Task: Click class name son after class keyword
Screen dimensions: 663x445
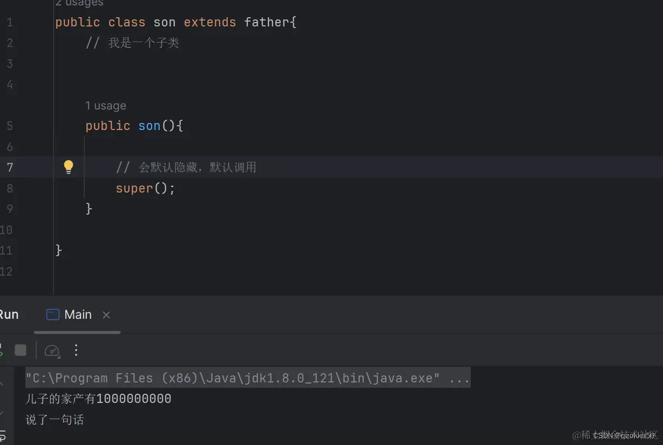Action: pyautogui.click(x=165, y=22)
